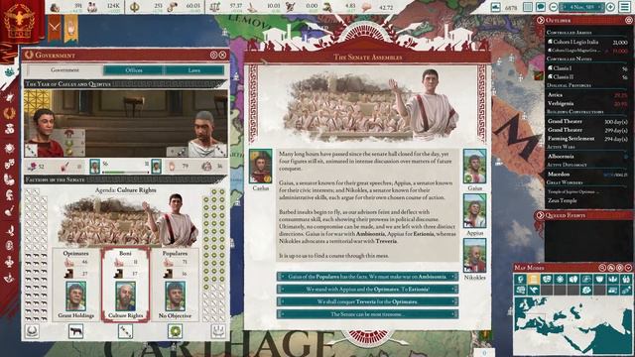
Task: Click the spear Boni faction button
Action: tap(125, 331)
